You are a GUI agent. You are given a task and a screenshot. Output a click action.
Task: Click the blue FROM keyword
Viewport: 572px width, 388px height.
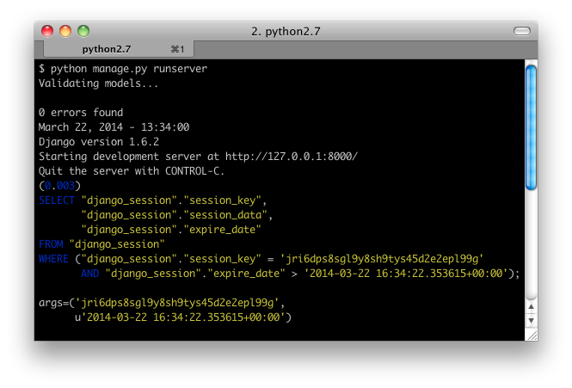[x=51, y=244]
